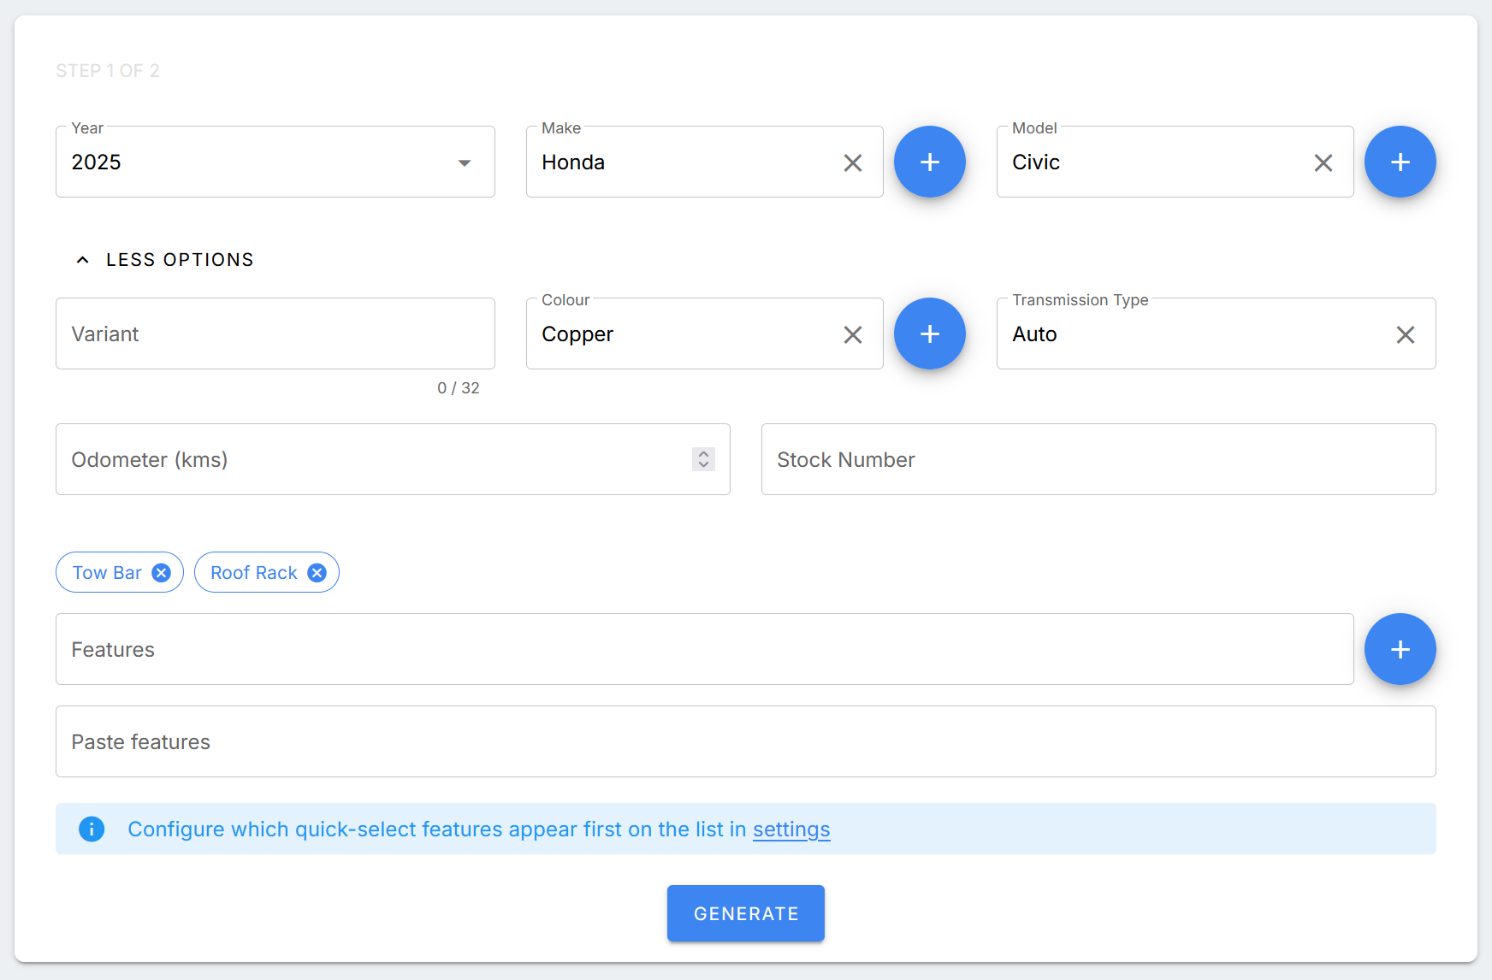Viewport: 1492px width, 980px height.
Task: Clear the Auto transmission type
Action: [1405, 334]
